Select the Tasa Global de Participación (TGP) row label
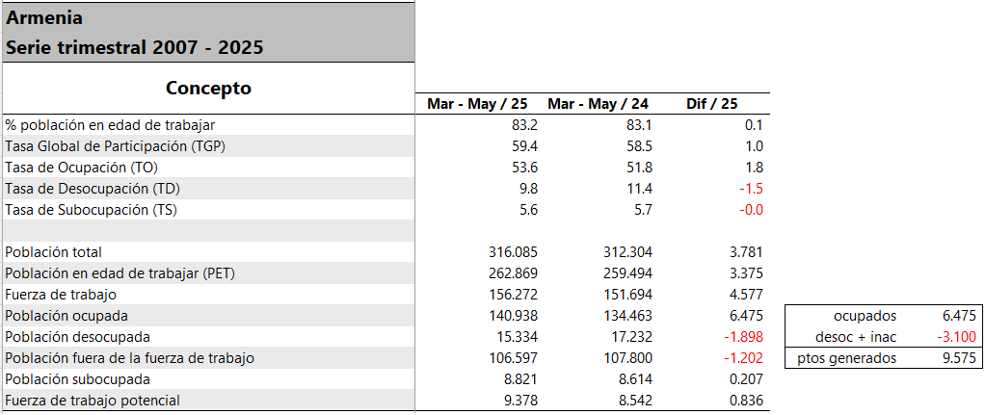This screenshot has width=985, height=415. (x=115, y=146)
